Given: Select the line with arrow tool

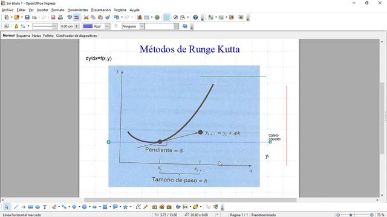Looking at the screenshot, I should coord(23,207).
